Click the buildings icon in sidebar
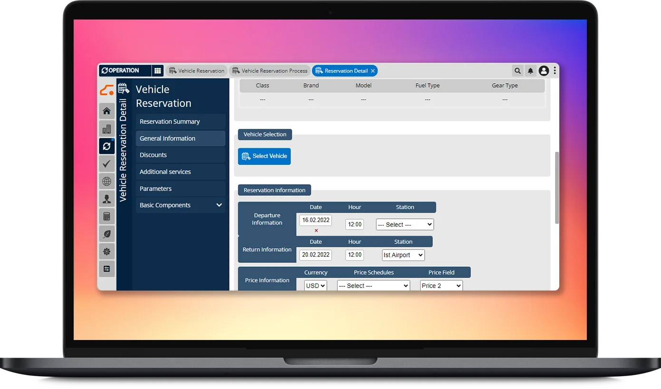Viewport: 661px width, 389px height. tap(106, 129)
